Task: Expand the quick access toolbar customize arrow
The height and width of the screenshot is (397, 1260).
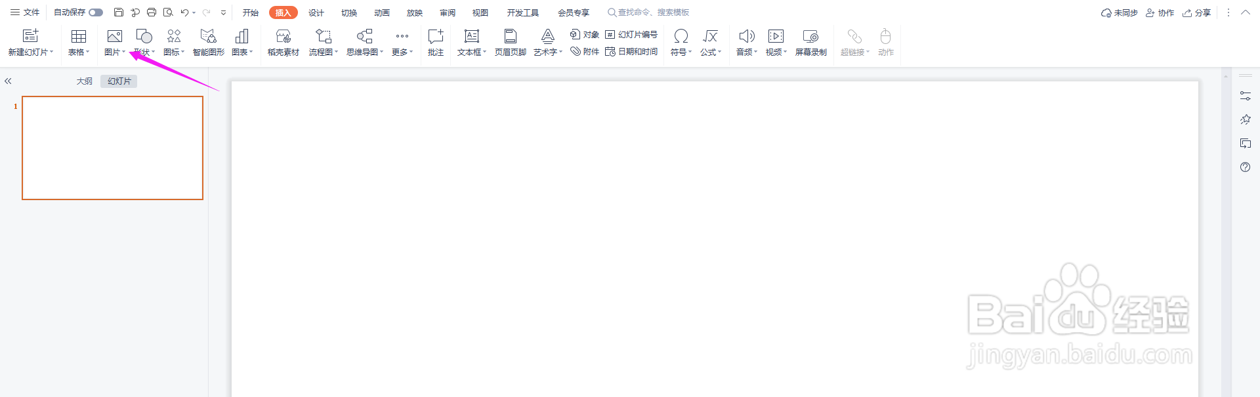Action: coord(223,12)
